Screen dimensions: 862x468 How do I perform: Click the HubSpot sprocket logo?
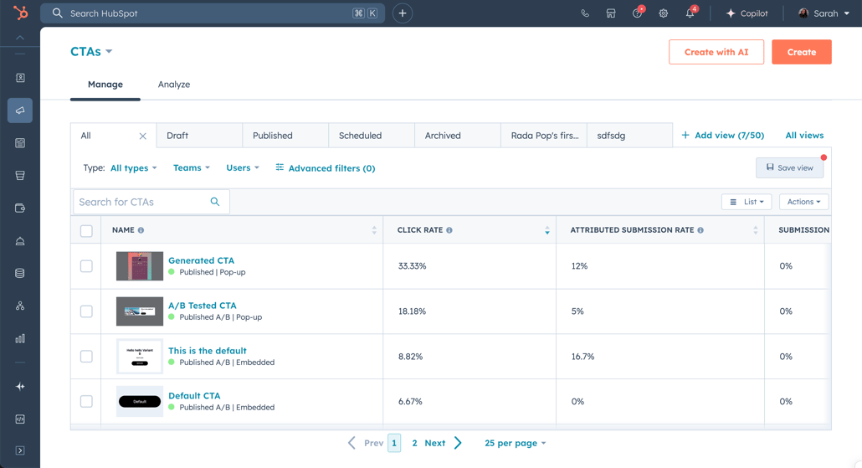tap(20, 13)
